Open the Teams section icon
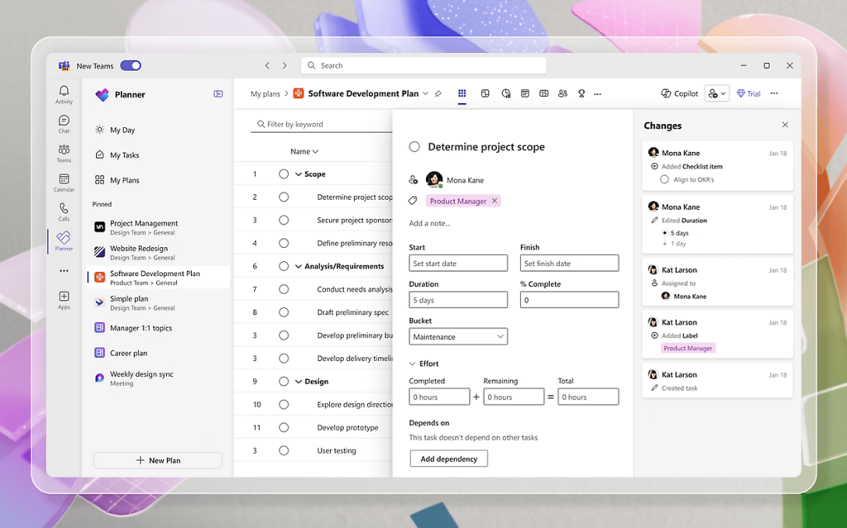Screen dimensions: 847x528 [64, 154]
